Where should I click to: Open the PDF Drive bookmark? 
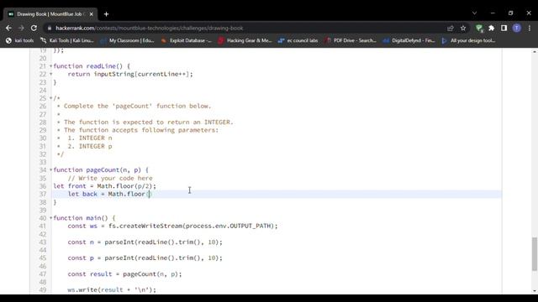tap(351, 40)
